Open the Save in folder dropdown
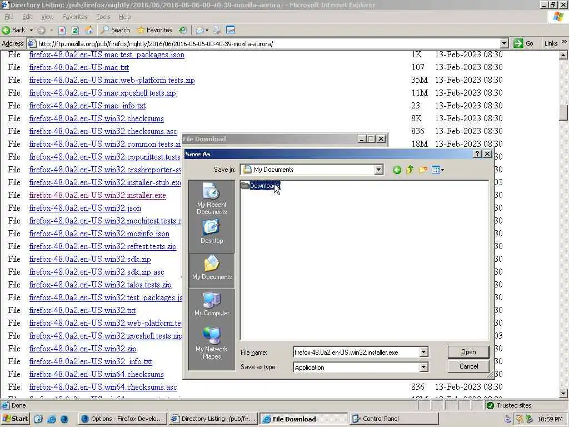 coord(378,170)
